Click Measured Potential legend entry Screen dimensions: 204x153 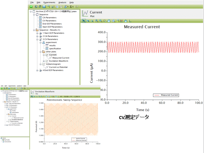[79, 140]
